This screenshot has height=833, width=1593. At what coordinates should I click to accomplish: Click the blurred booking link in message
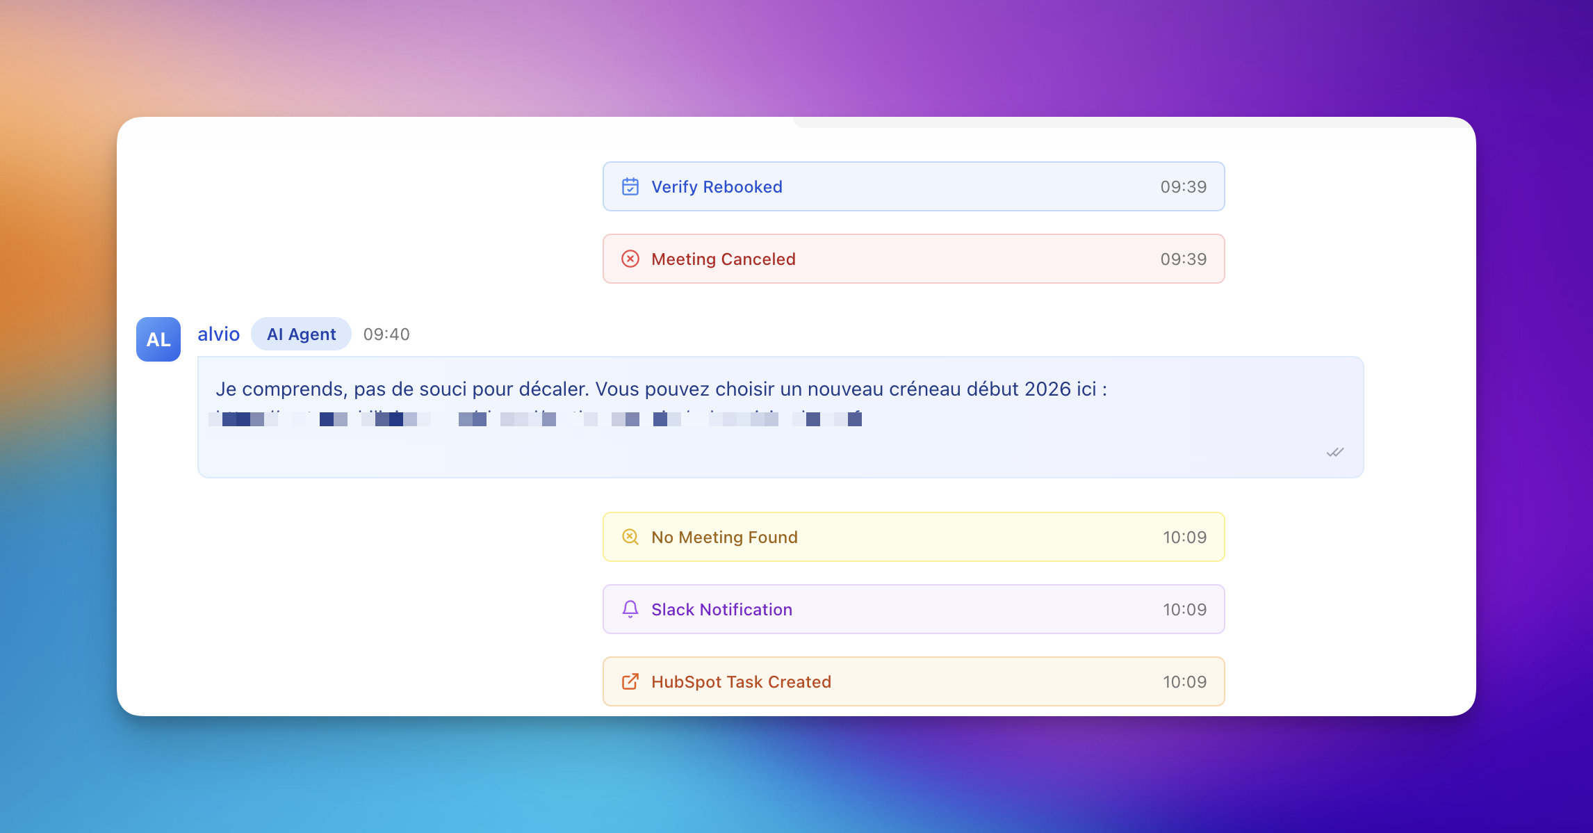535,419
